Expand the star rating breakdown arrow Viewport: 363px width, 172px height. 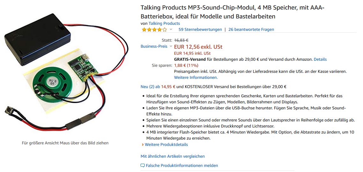point(171,30)
